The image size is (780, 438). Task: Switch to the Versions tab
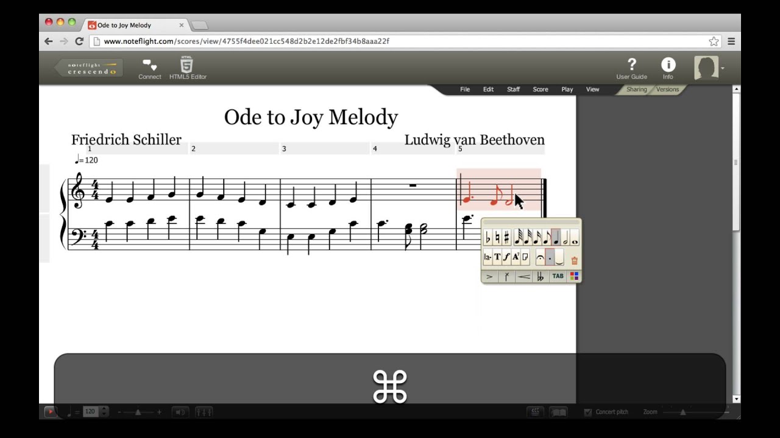(x=667, y=89)
